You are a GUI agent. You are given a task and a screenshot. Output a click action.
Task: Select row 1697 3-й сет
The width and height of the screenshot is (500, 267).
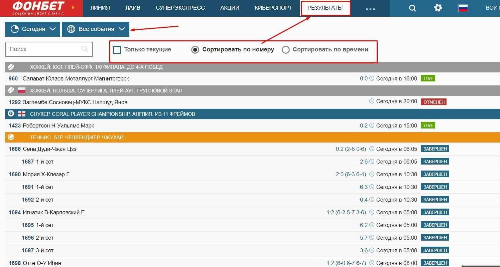252,250
